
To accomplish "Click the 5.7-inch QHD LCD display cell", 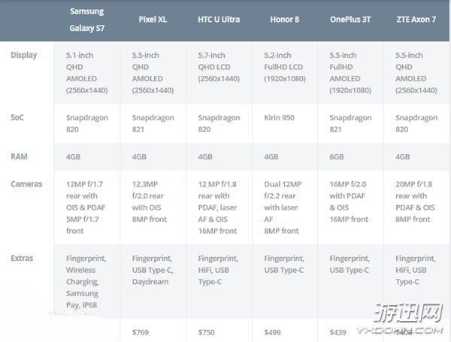I will coord(219,66).
